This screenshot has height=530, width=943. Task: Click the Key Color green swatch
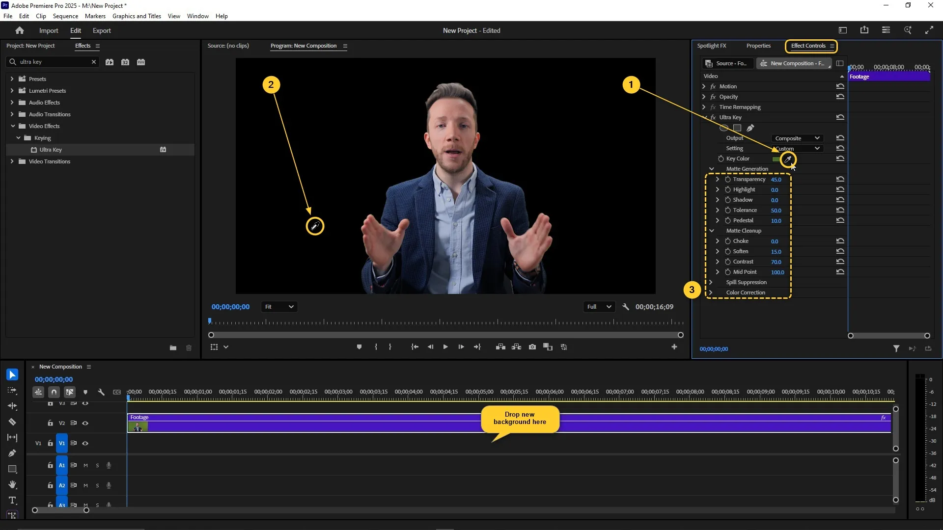pyautogui.click(x=776, y=159)
